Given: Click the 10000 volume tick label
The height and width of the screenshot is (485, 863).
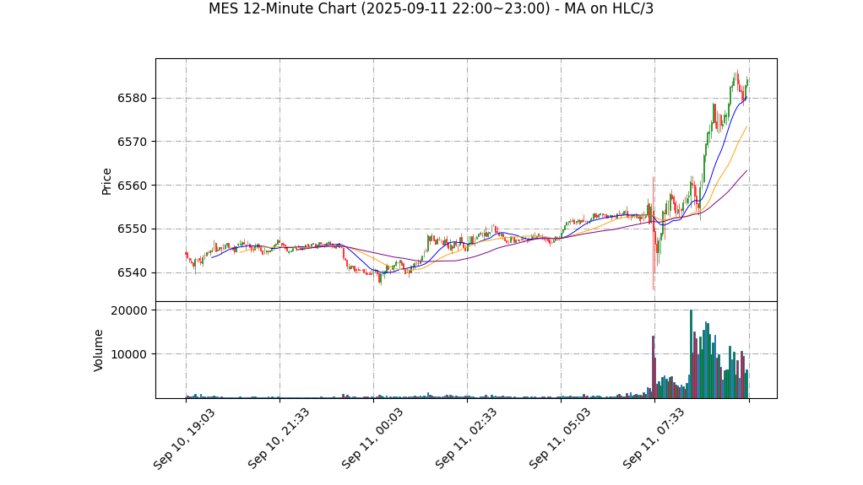Looking at the screenshot, I should click(129, 354).
